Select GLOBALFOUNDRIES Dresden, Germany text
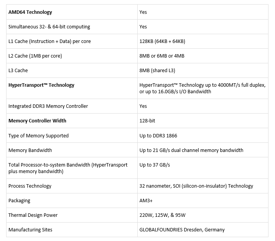This screenshot has height=241, width=275. (x=182, y=229)
